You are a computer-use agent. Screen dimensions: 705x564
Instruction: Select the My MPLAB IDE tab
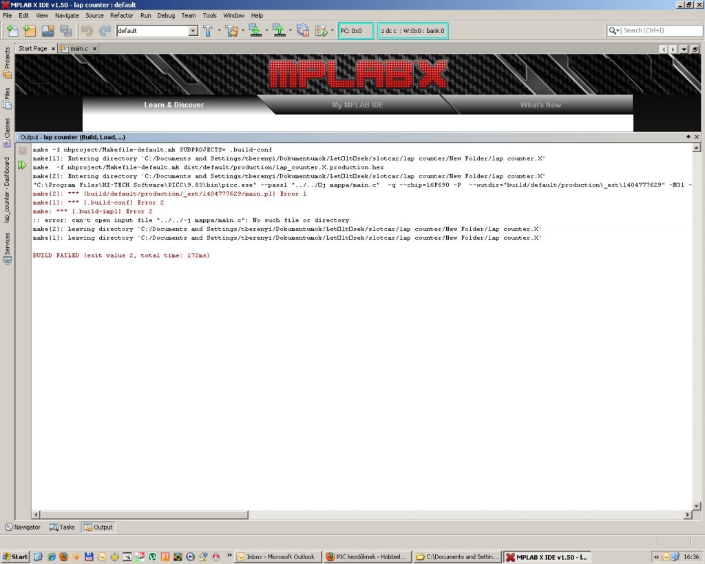coord(357,105)
